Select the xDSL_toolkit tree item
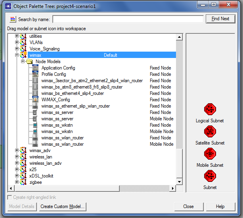243x218 pixels. 41,176
